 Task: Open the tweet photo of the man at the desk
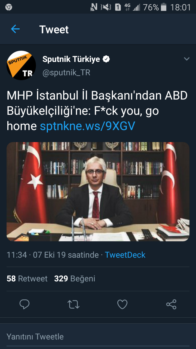pyautogui.click(x=98, y=192)
